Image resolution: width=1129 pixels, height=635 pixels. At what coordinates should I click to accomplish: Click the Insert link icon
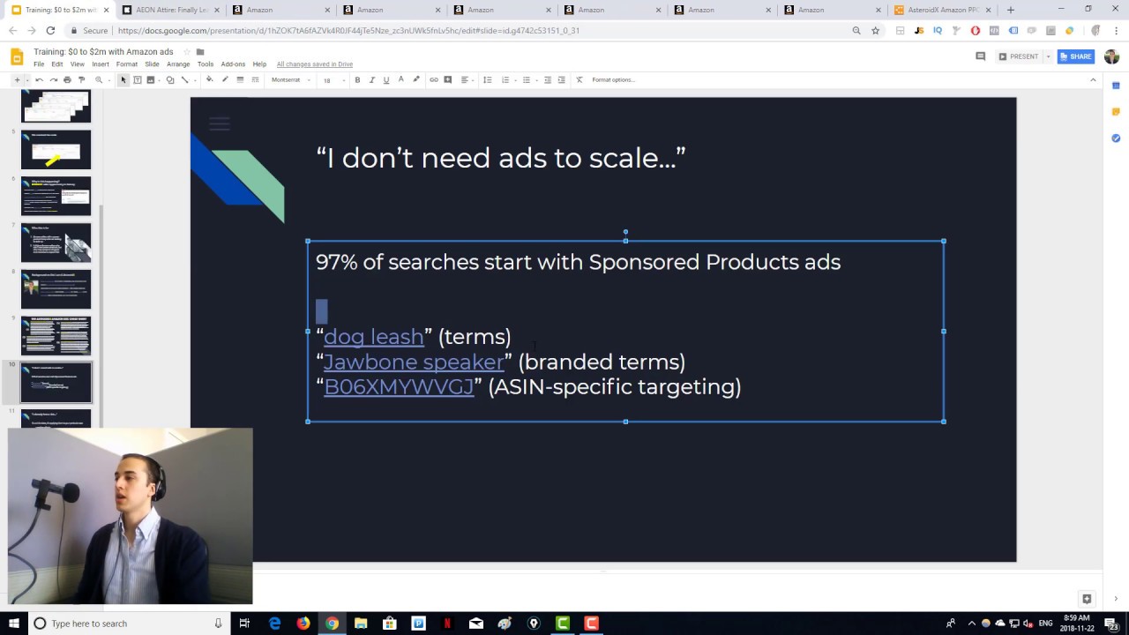click(x=433, y=79)
